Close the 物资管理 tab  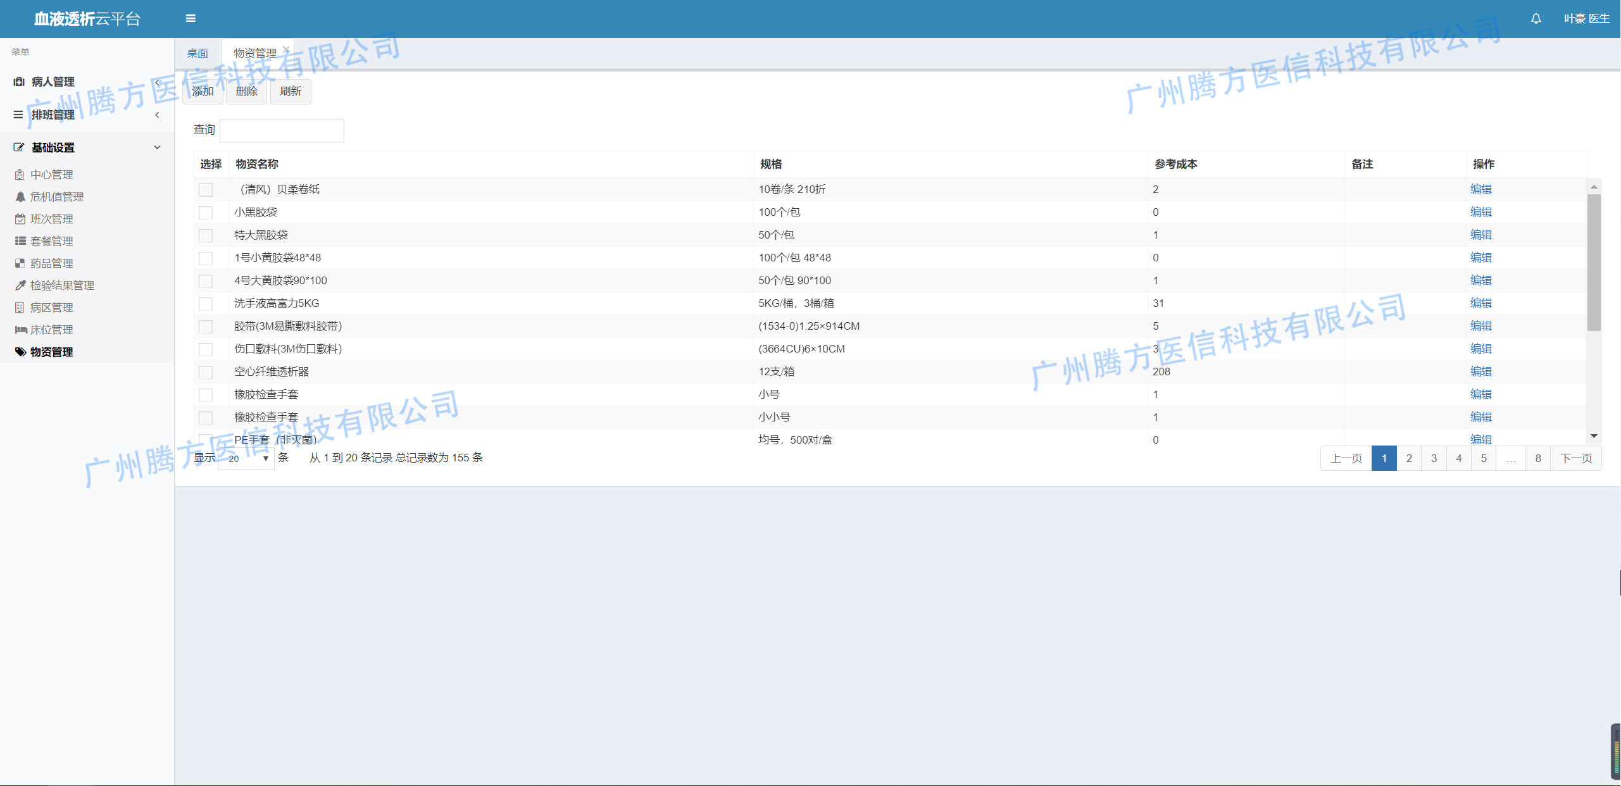[x=286, y=49]
